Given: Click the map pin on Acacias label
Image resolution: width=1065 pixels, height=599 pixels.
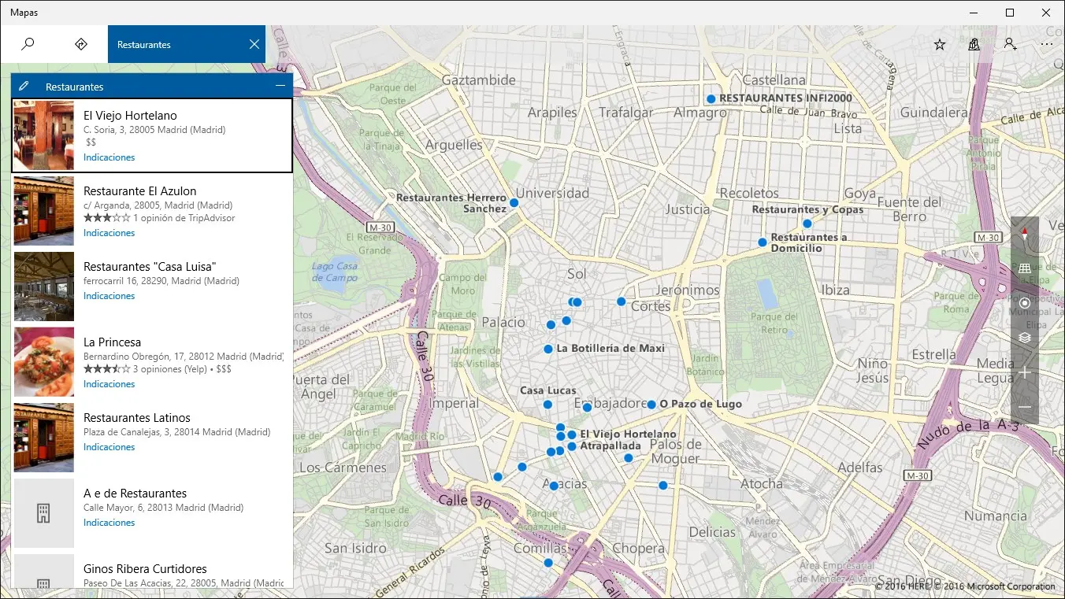Looking at the screenshot, I should (x=554, y=486).
